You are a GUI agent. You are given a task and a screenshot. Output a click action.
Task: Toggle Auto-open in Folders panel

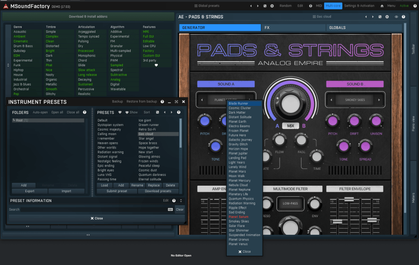[40, 112]
